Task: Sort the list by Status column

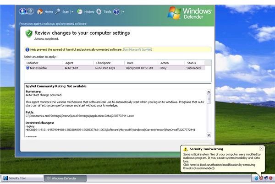Action: coord(195,63)
